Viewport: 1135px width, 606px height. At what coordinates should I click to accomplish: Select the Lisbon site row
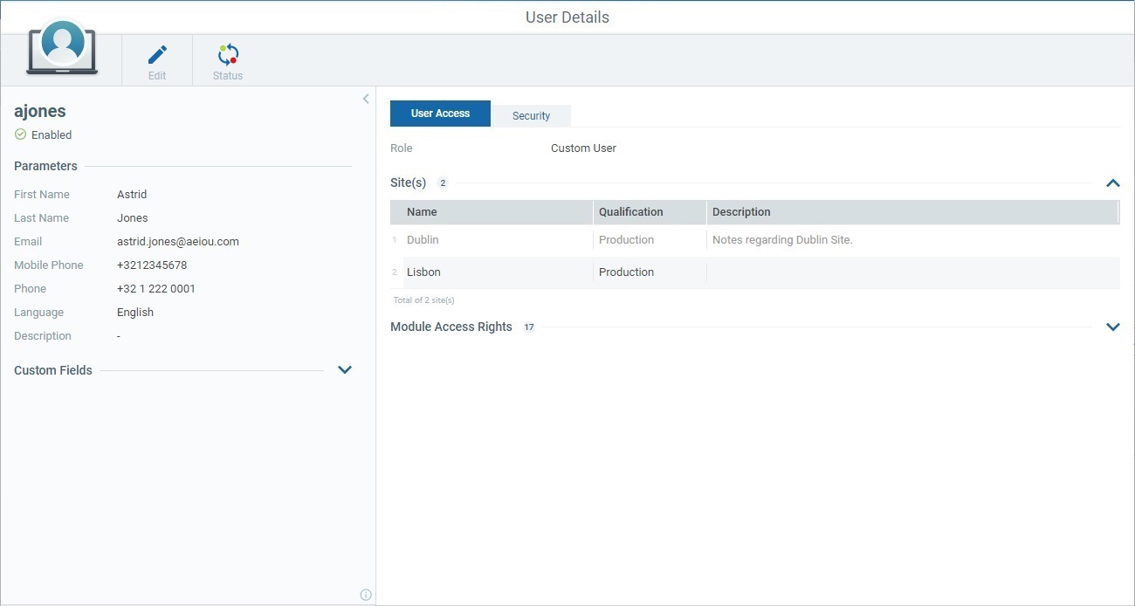coord(755,272)
